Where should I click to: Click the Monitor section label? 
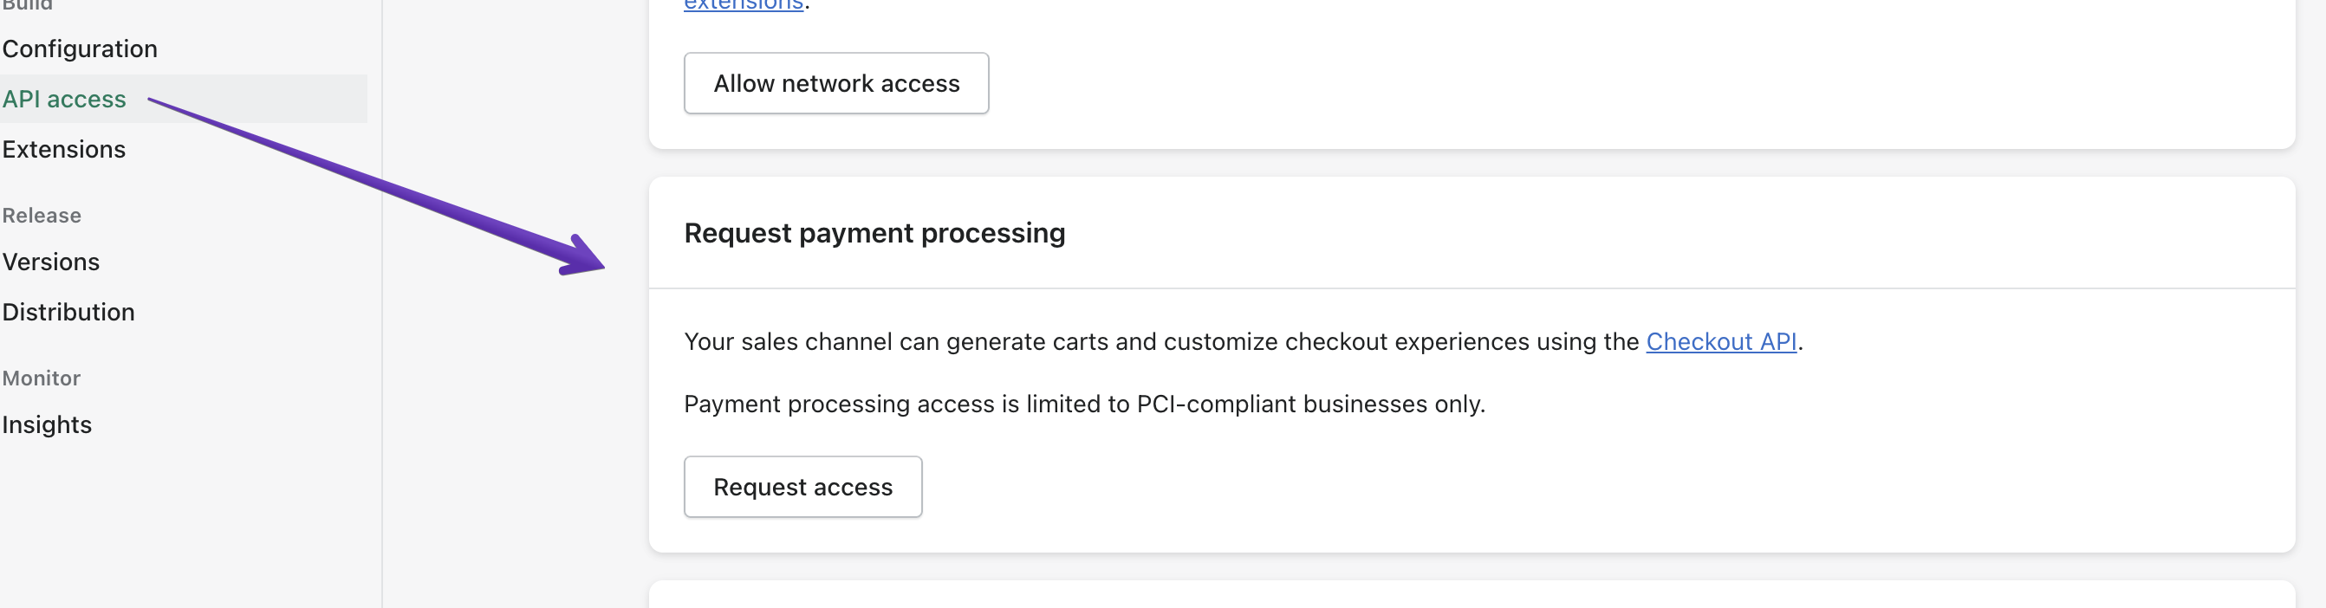[x=42, y=378]
